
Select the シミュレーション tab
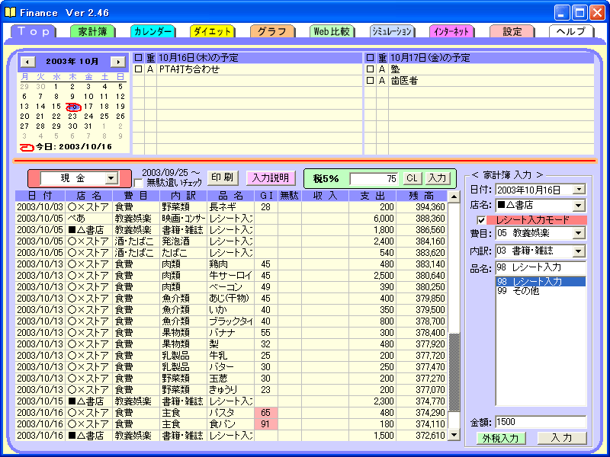pos(392,31)
